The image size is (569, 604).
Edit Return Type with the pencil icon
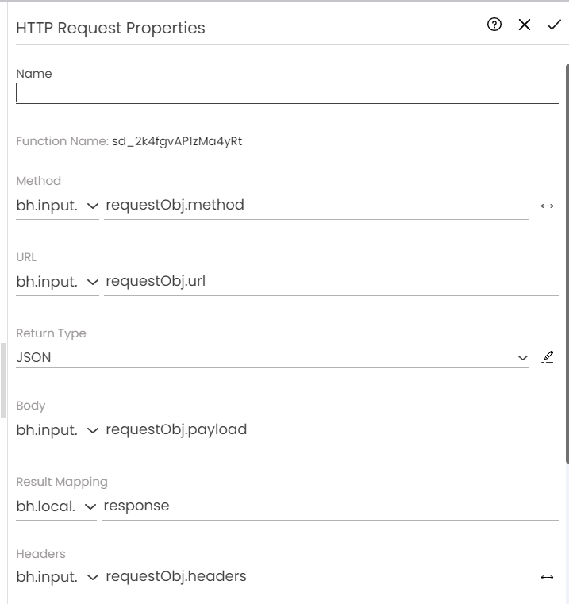pos(548,357)
